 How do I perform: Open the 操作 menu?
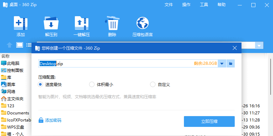click(186, 5)
